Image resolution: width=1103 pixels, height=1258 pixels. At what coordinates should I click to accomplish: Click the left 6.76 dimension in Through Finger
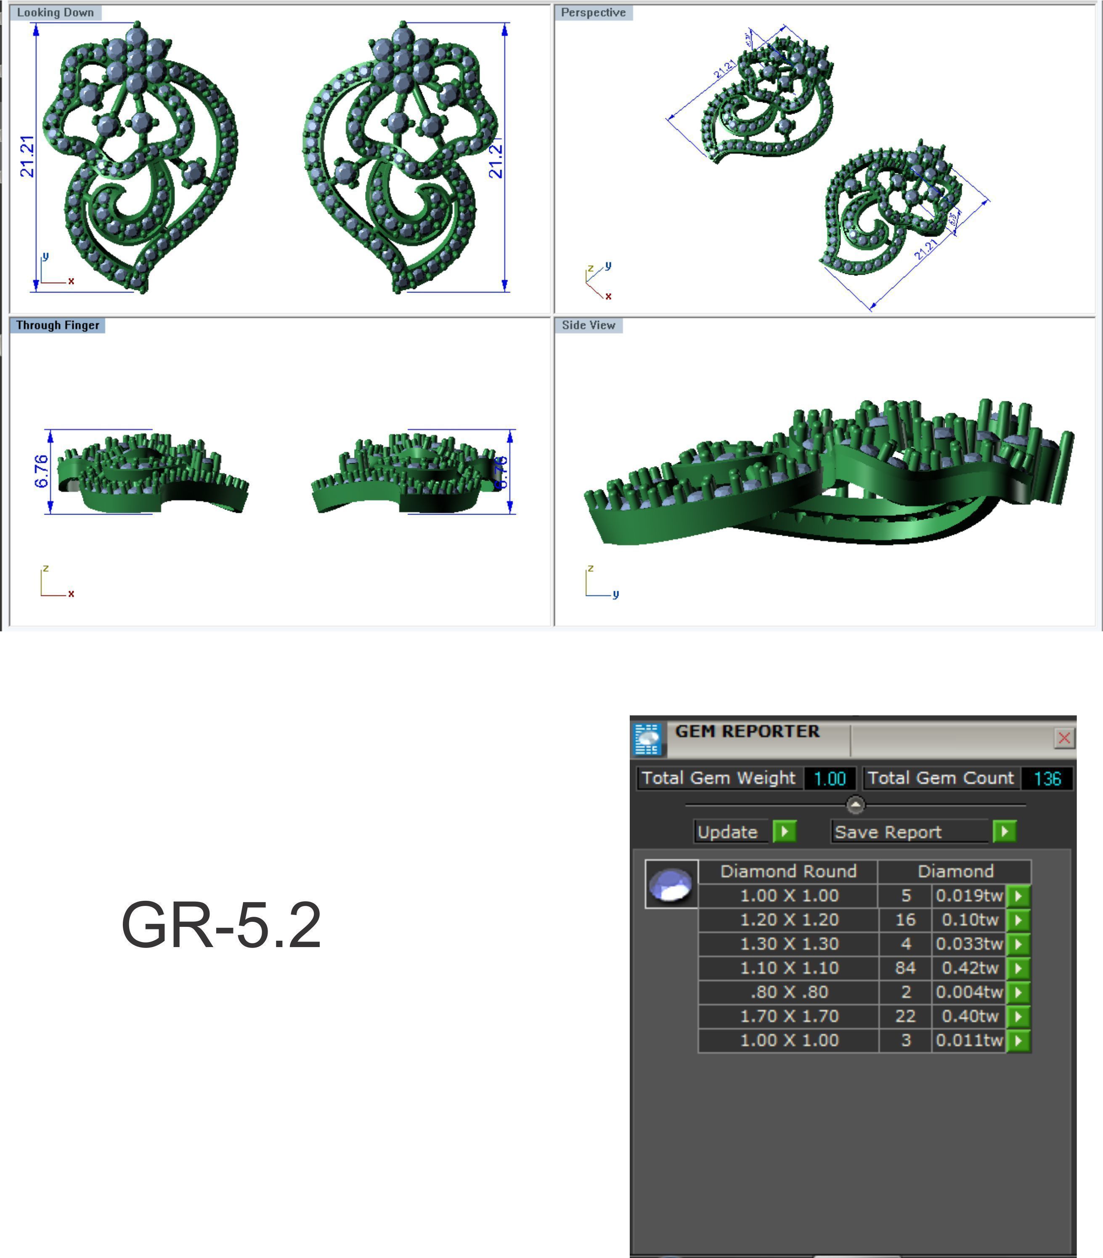click(41, 471)
